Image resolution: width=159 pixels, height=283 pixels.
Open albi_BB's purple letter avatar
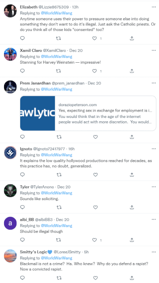tap(10, 223)
